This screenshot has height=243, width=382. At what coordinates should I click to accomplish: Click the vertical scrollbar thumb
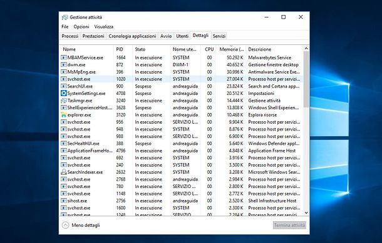coord(306,79)
